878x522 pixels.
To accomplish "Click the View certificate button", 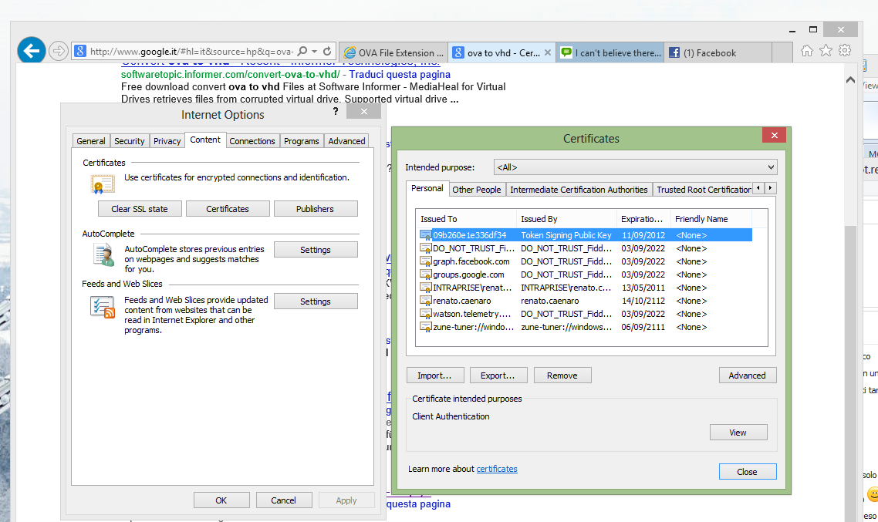I will point(738,433).
